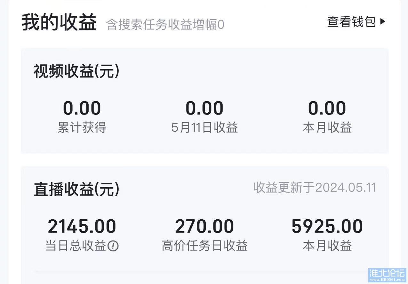Screen dimensions: 408x284
Task: Tap the 5925.00 monthly live earnings
Action: pyautogui.click(x=327, y=226)
